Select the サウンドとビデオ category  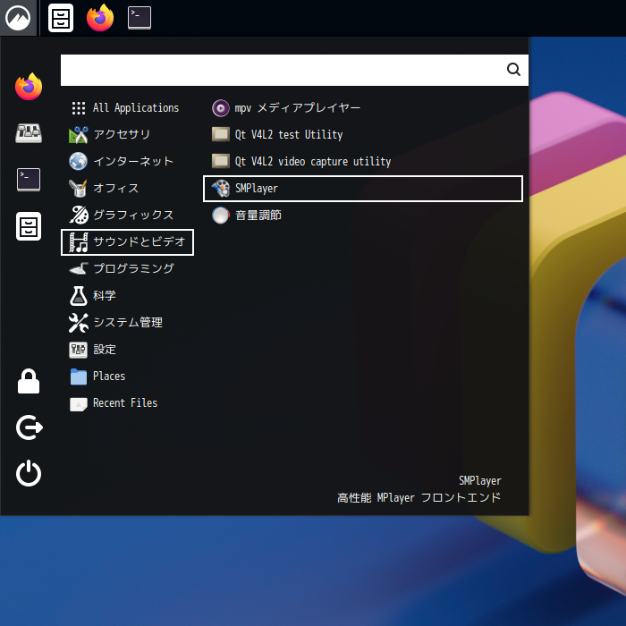click(x=127, y=242)
